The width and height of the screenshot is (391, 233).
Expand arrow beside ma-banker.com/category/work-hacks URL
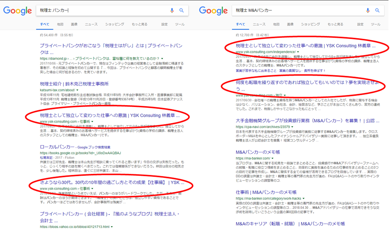tap(304, 198)
